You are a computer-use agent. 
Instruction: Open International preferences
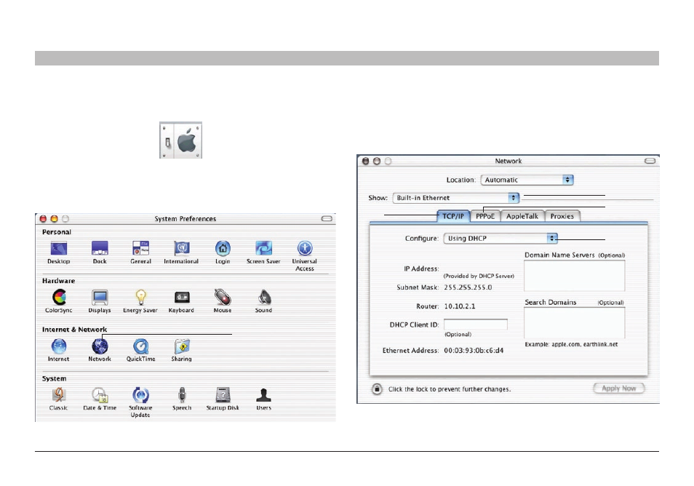[181, 248]
